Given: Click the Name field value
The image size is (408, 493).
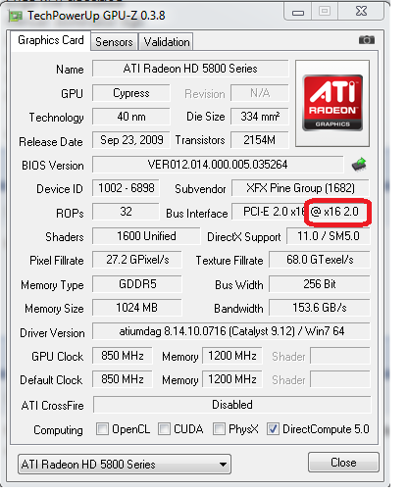Looking at the screenshot, I should (x=190, y=69).
